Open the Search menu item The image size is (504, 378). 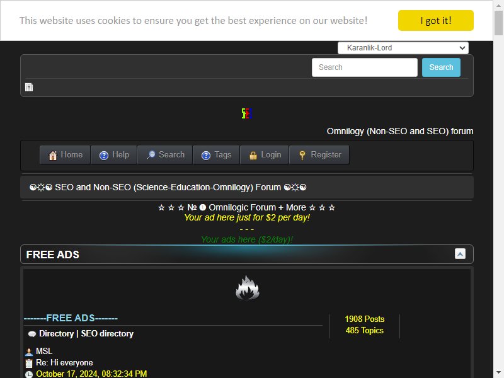165,155
